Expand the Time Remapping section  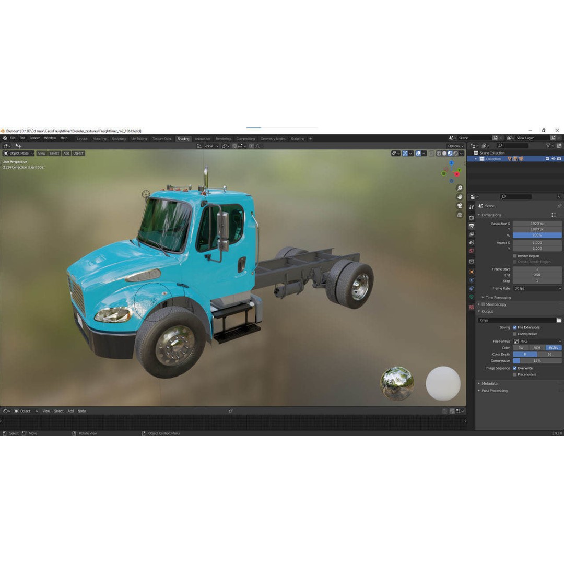click(x=498, y=298)
